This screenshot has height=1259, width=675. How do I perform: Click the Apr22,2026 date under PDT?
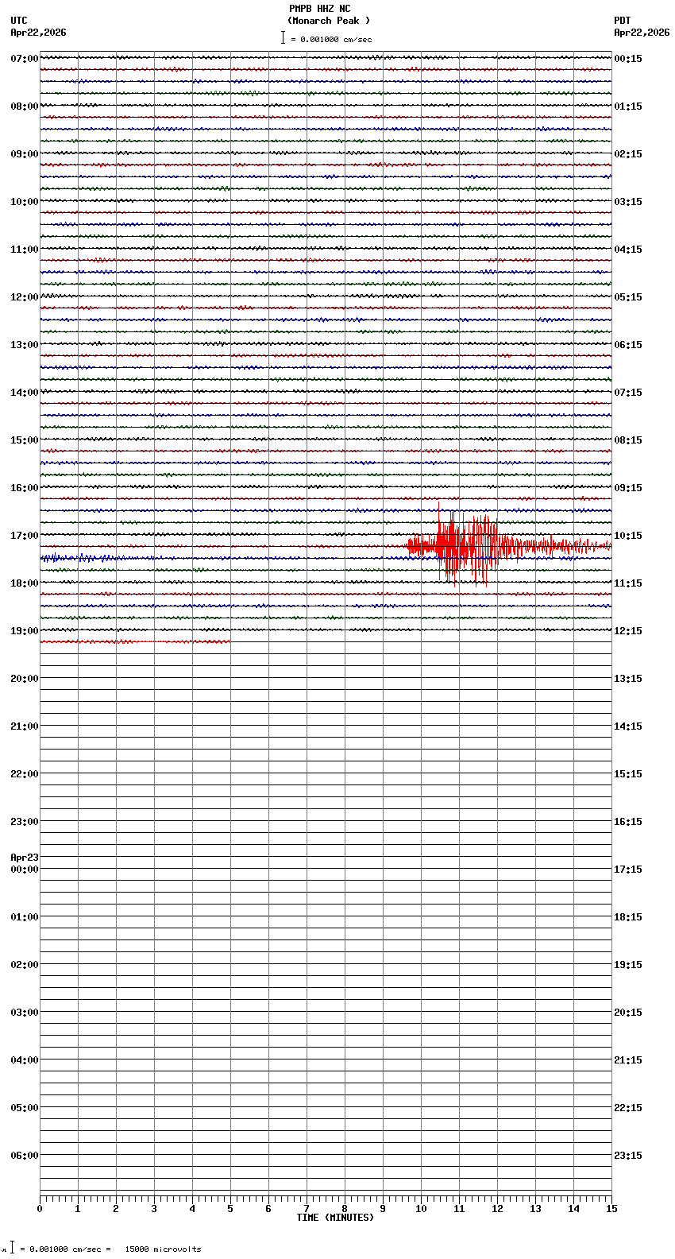[642, 33]
